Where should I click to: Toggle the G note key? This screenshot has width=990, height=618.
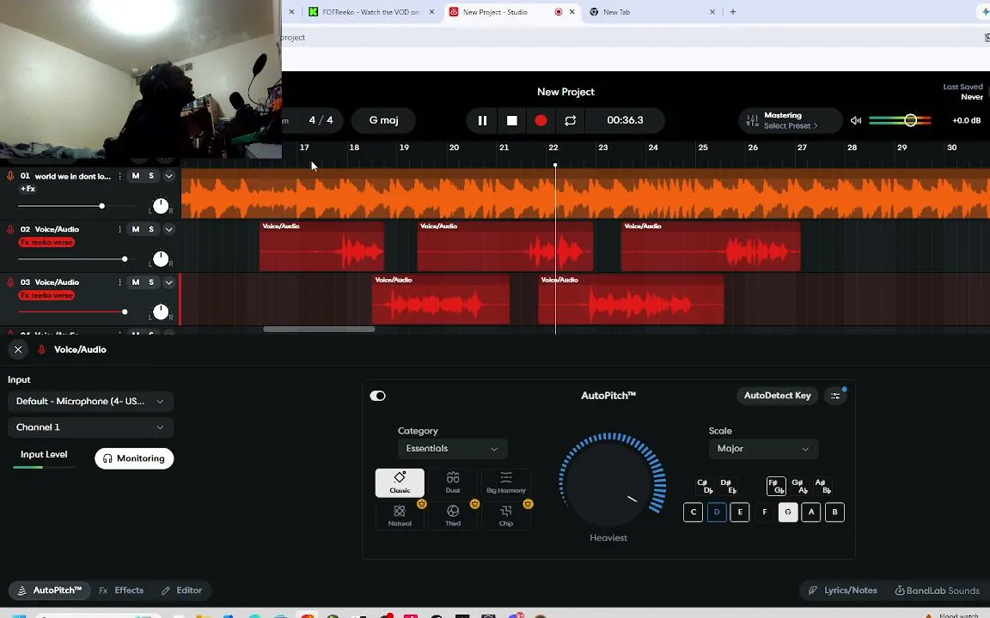click(x=787, y=512)
